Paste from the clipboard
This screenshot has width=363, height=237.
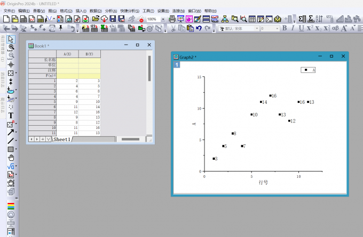tap(190, 28)
